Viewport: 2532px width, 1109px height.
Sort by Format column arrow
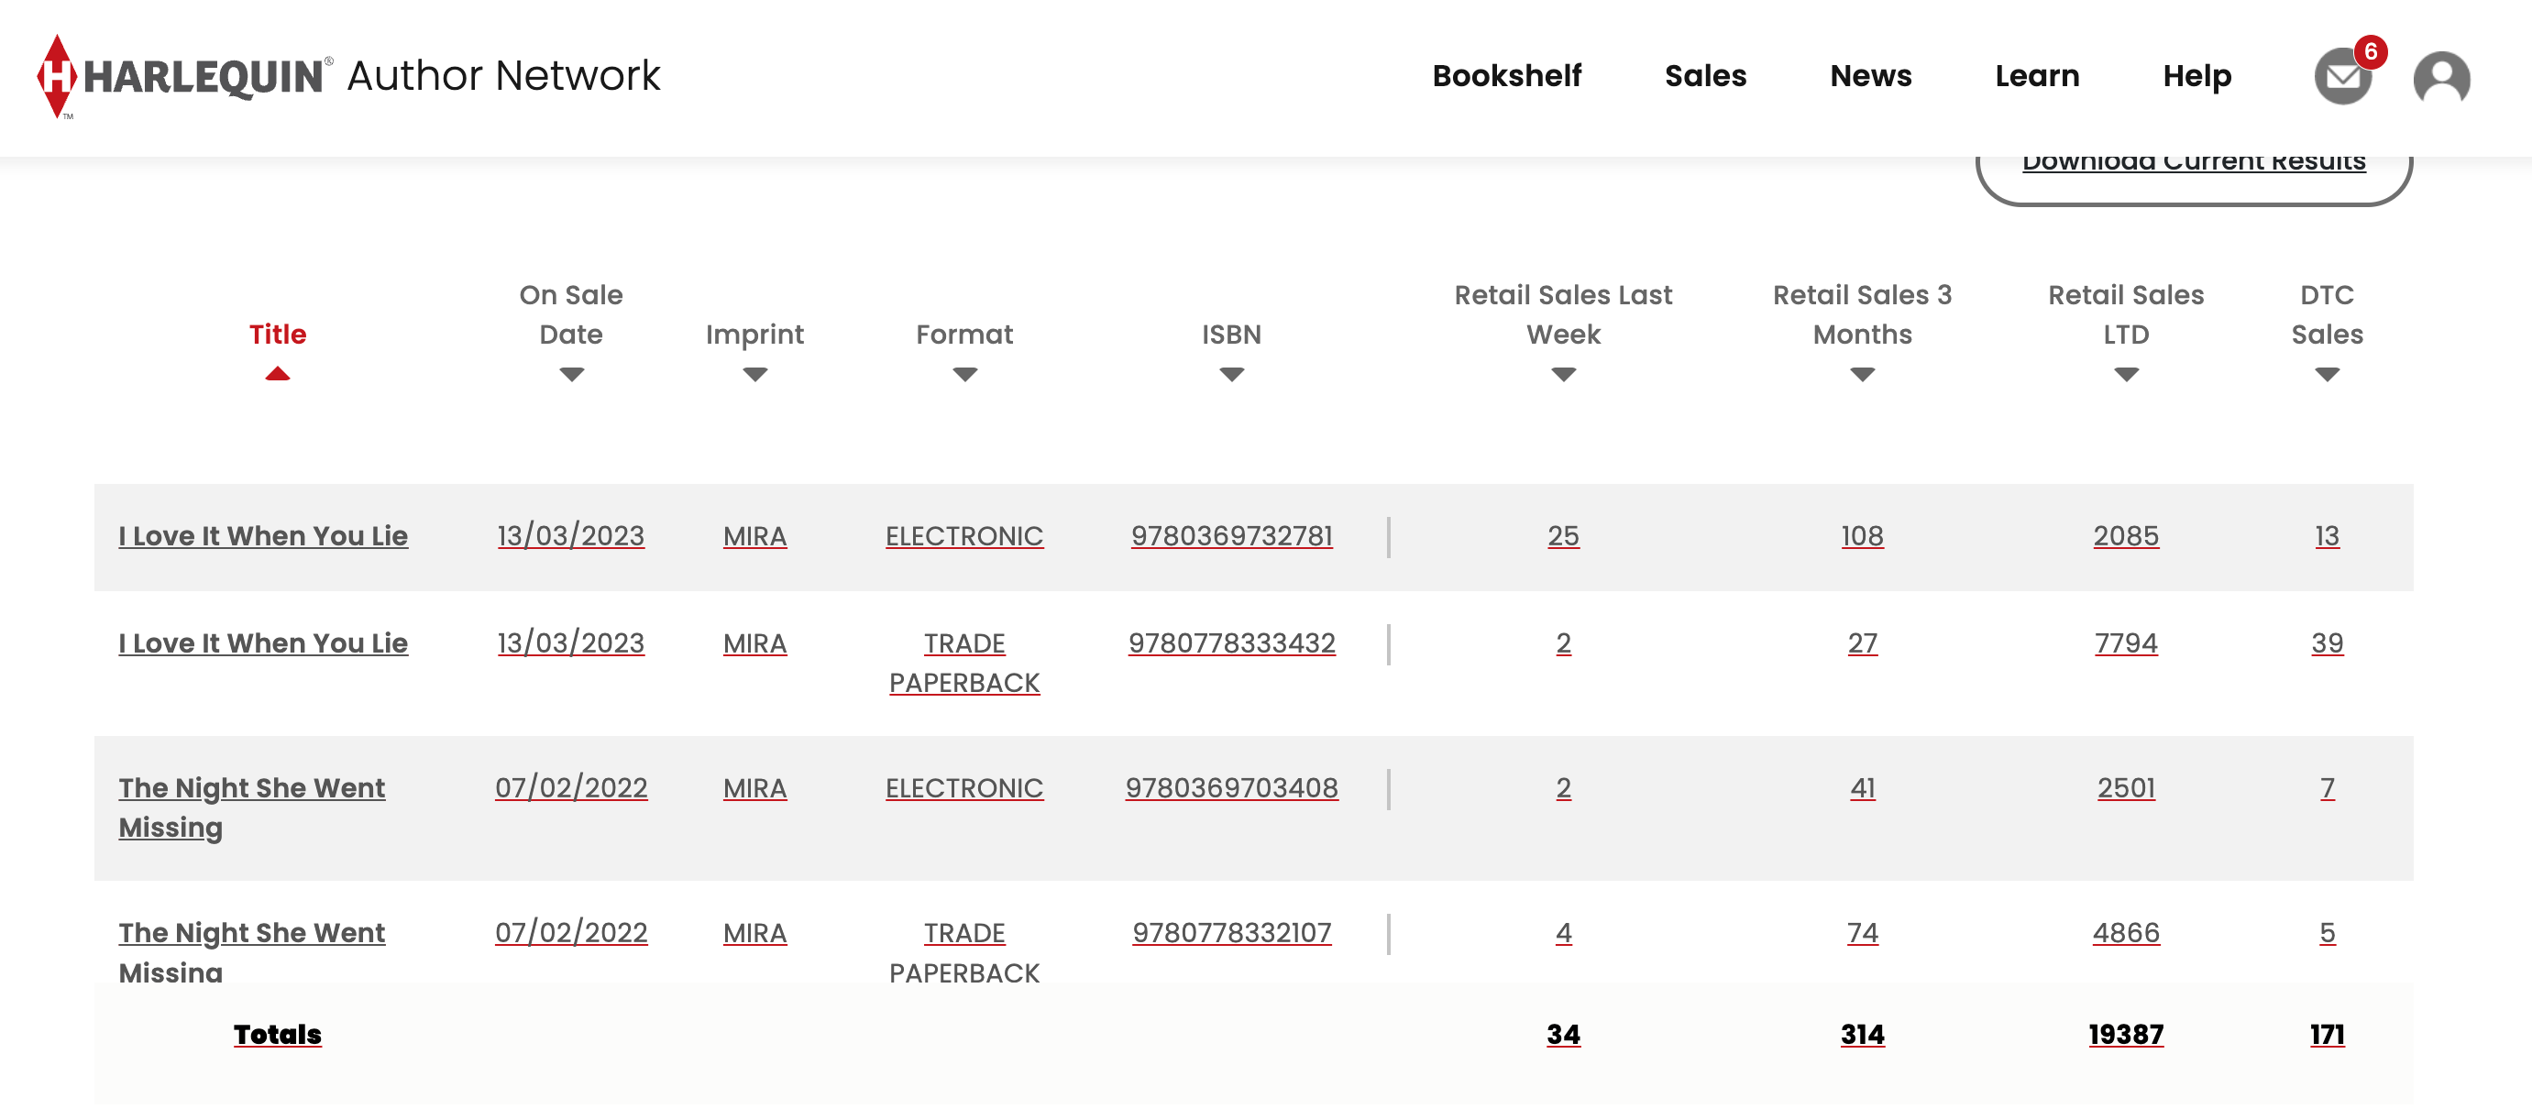click(964, 374)
